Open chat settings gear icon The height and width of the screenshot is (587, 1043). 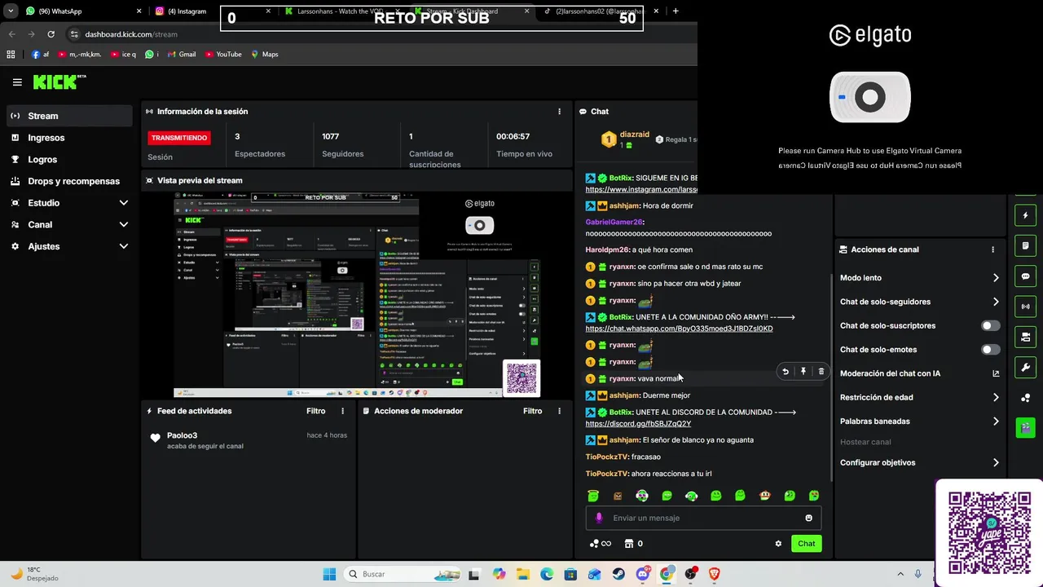tap(778, 544)
